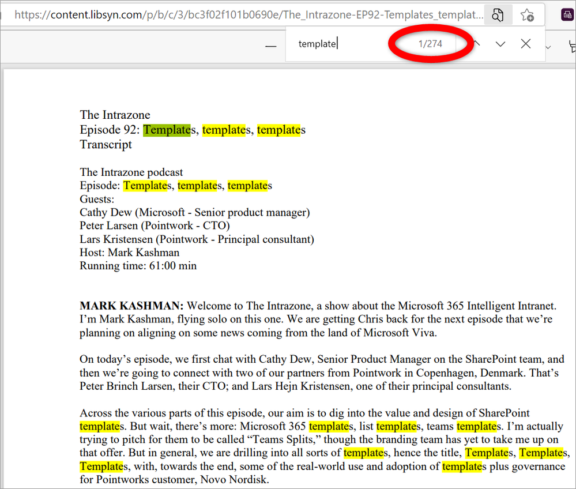Click the bold speaker name "MARK KASHMAN:"
This screenshot has height=489, width=576.
pos(131,306)
